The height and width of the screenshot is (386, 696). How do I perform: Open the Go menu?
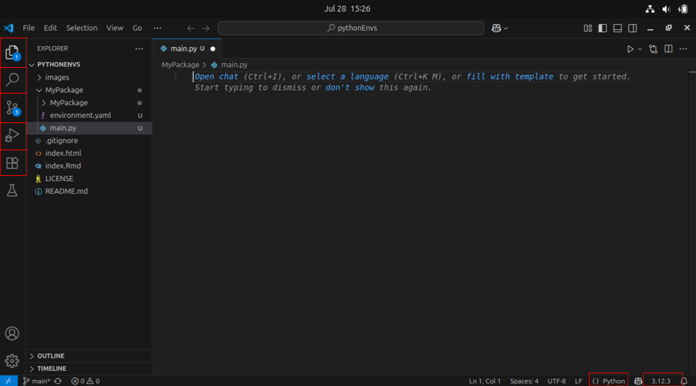coord(137,28)
